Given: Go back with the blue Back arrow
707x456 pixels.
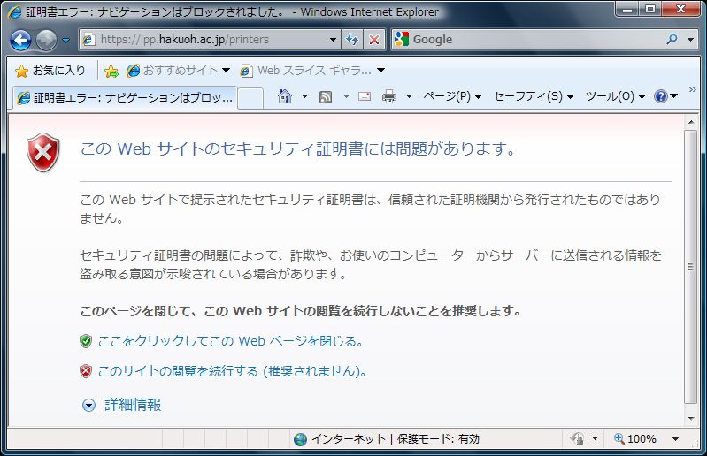Looking at the screenshot, I should click(x=20, y=40).
